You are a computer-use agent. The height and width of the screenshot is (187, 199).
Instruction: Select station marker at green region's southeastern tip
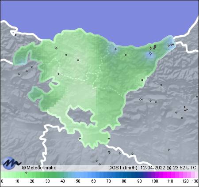[x=109, y=138]
